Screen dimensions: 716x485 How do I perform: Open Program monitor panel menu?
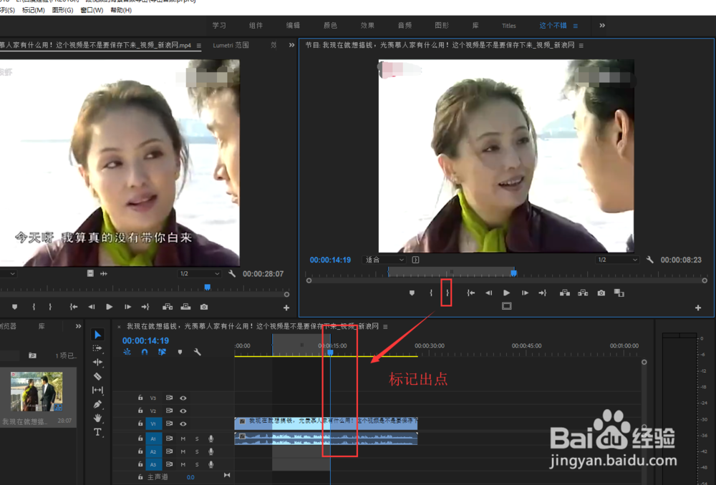point(581,46)
